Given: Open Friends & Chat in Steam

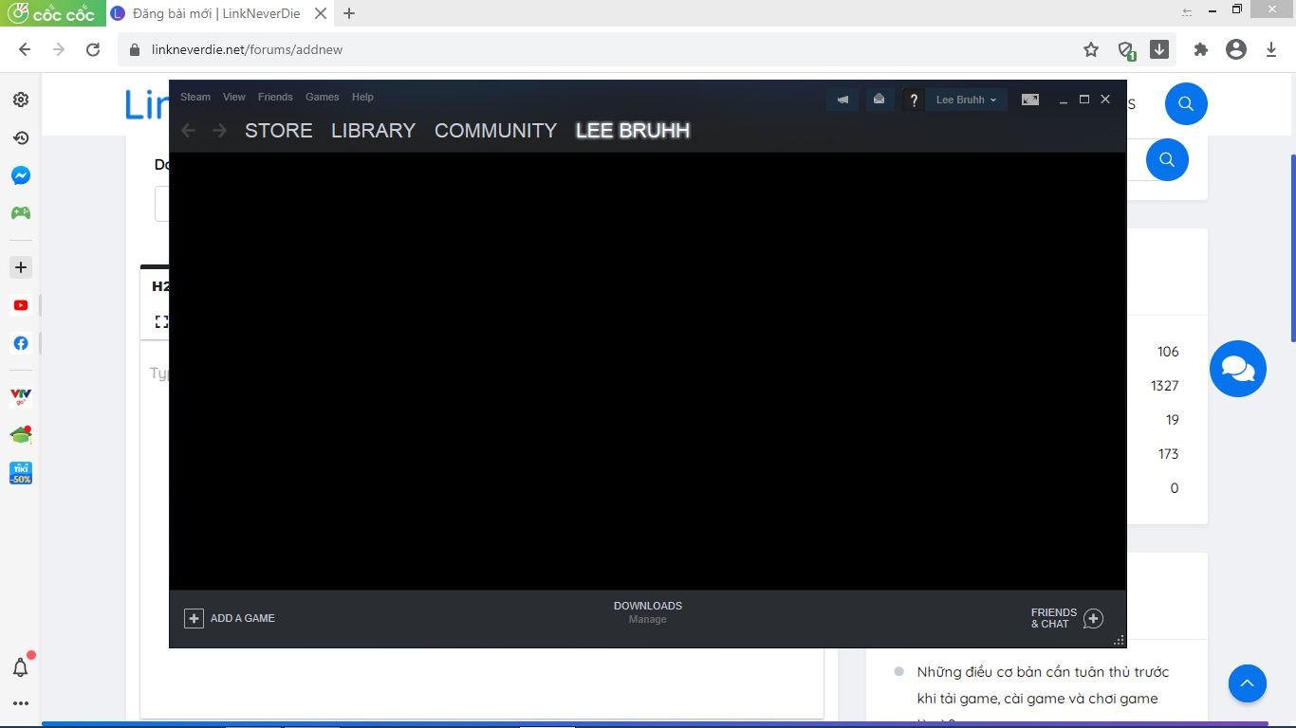Looking at the screenshot, I should [x=1065, y=618].
